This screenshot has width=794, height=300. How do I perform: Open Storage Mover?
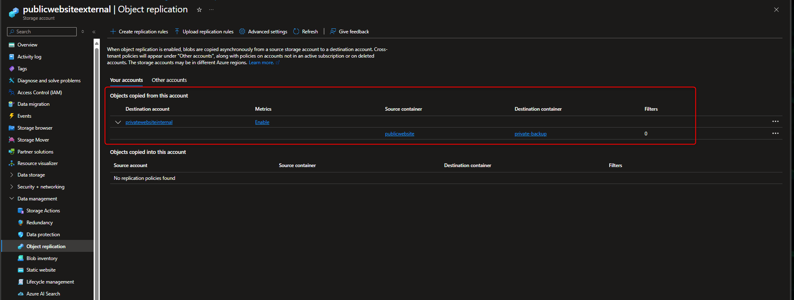pos(33,140)
